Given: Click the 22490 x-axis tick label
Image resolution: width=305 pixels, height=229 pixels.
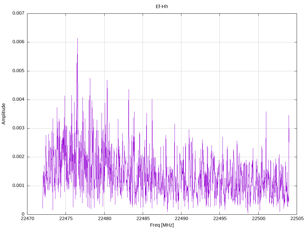Looking at the screenshot, I should [181, 219].
